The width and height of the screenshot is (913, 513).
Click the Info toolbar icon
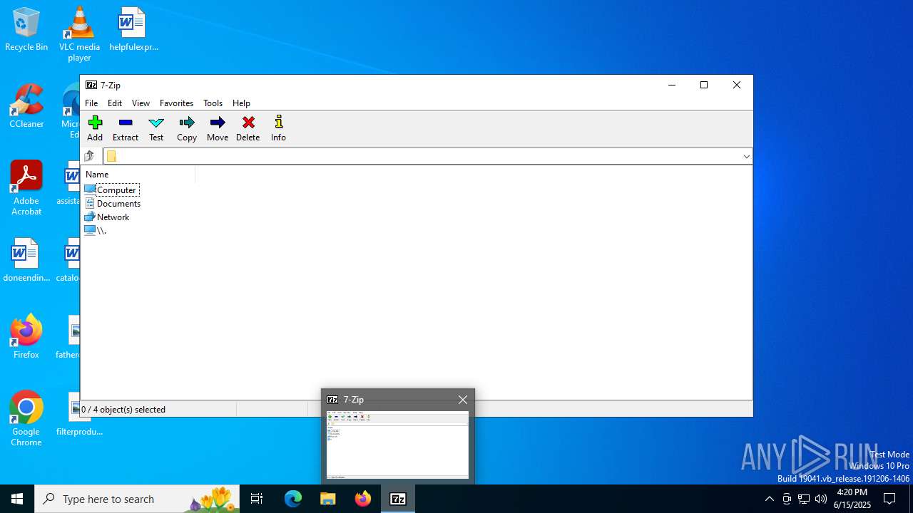[278, 129]
